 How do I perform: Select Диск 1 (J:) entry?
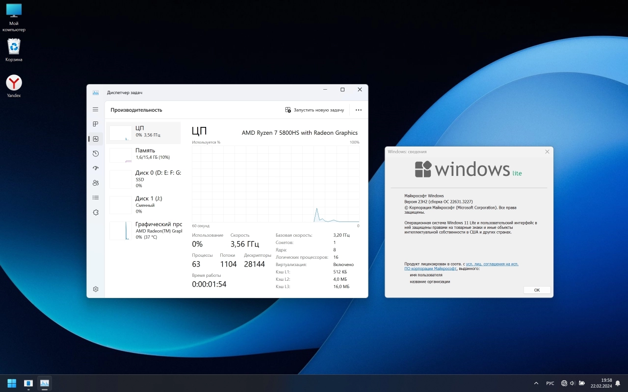144,205
